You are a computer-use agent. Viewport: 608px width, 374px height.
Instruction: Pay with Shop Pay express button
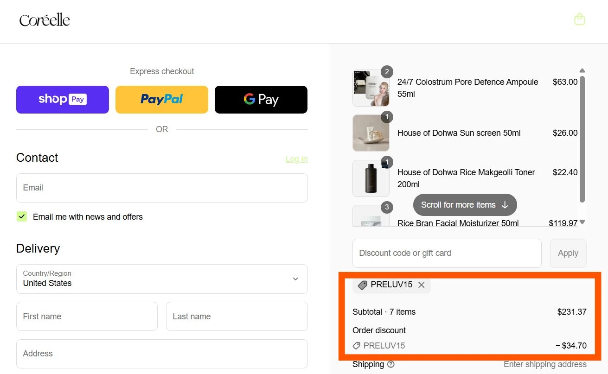click(63, 100)
